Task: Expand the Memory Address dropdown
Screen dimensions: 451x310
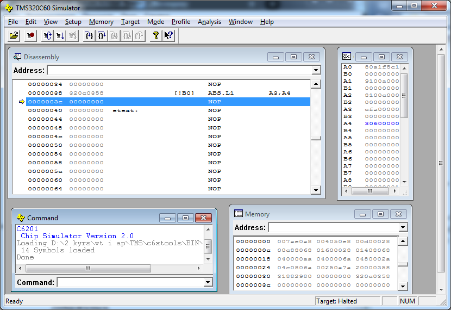Action: click(403, 227)
